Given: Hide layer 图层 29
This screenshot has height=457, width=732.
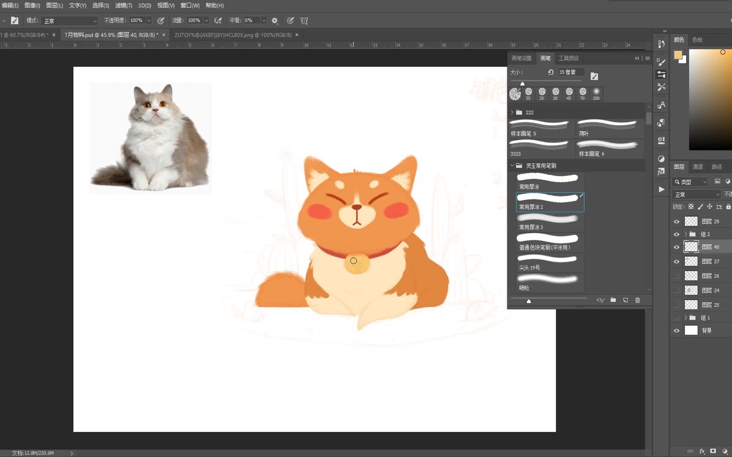Looking at the screenshot, I should 677,221.
